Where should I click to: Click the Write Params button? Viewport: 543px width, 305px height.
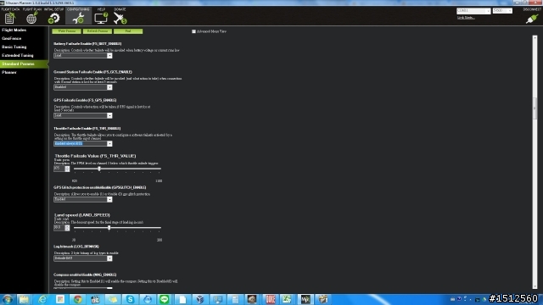coord(67,31)
